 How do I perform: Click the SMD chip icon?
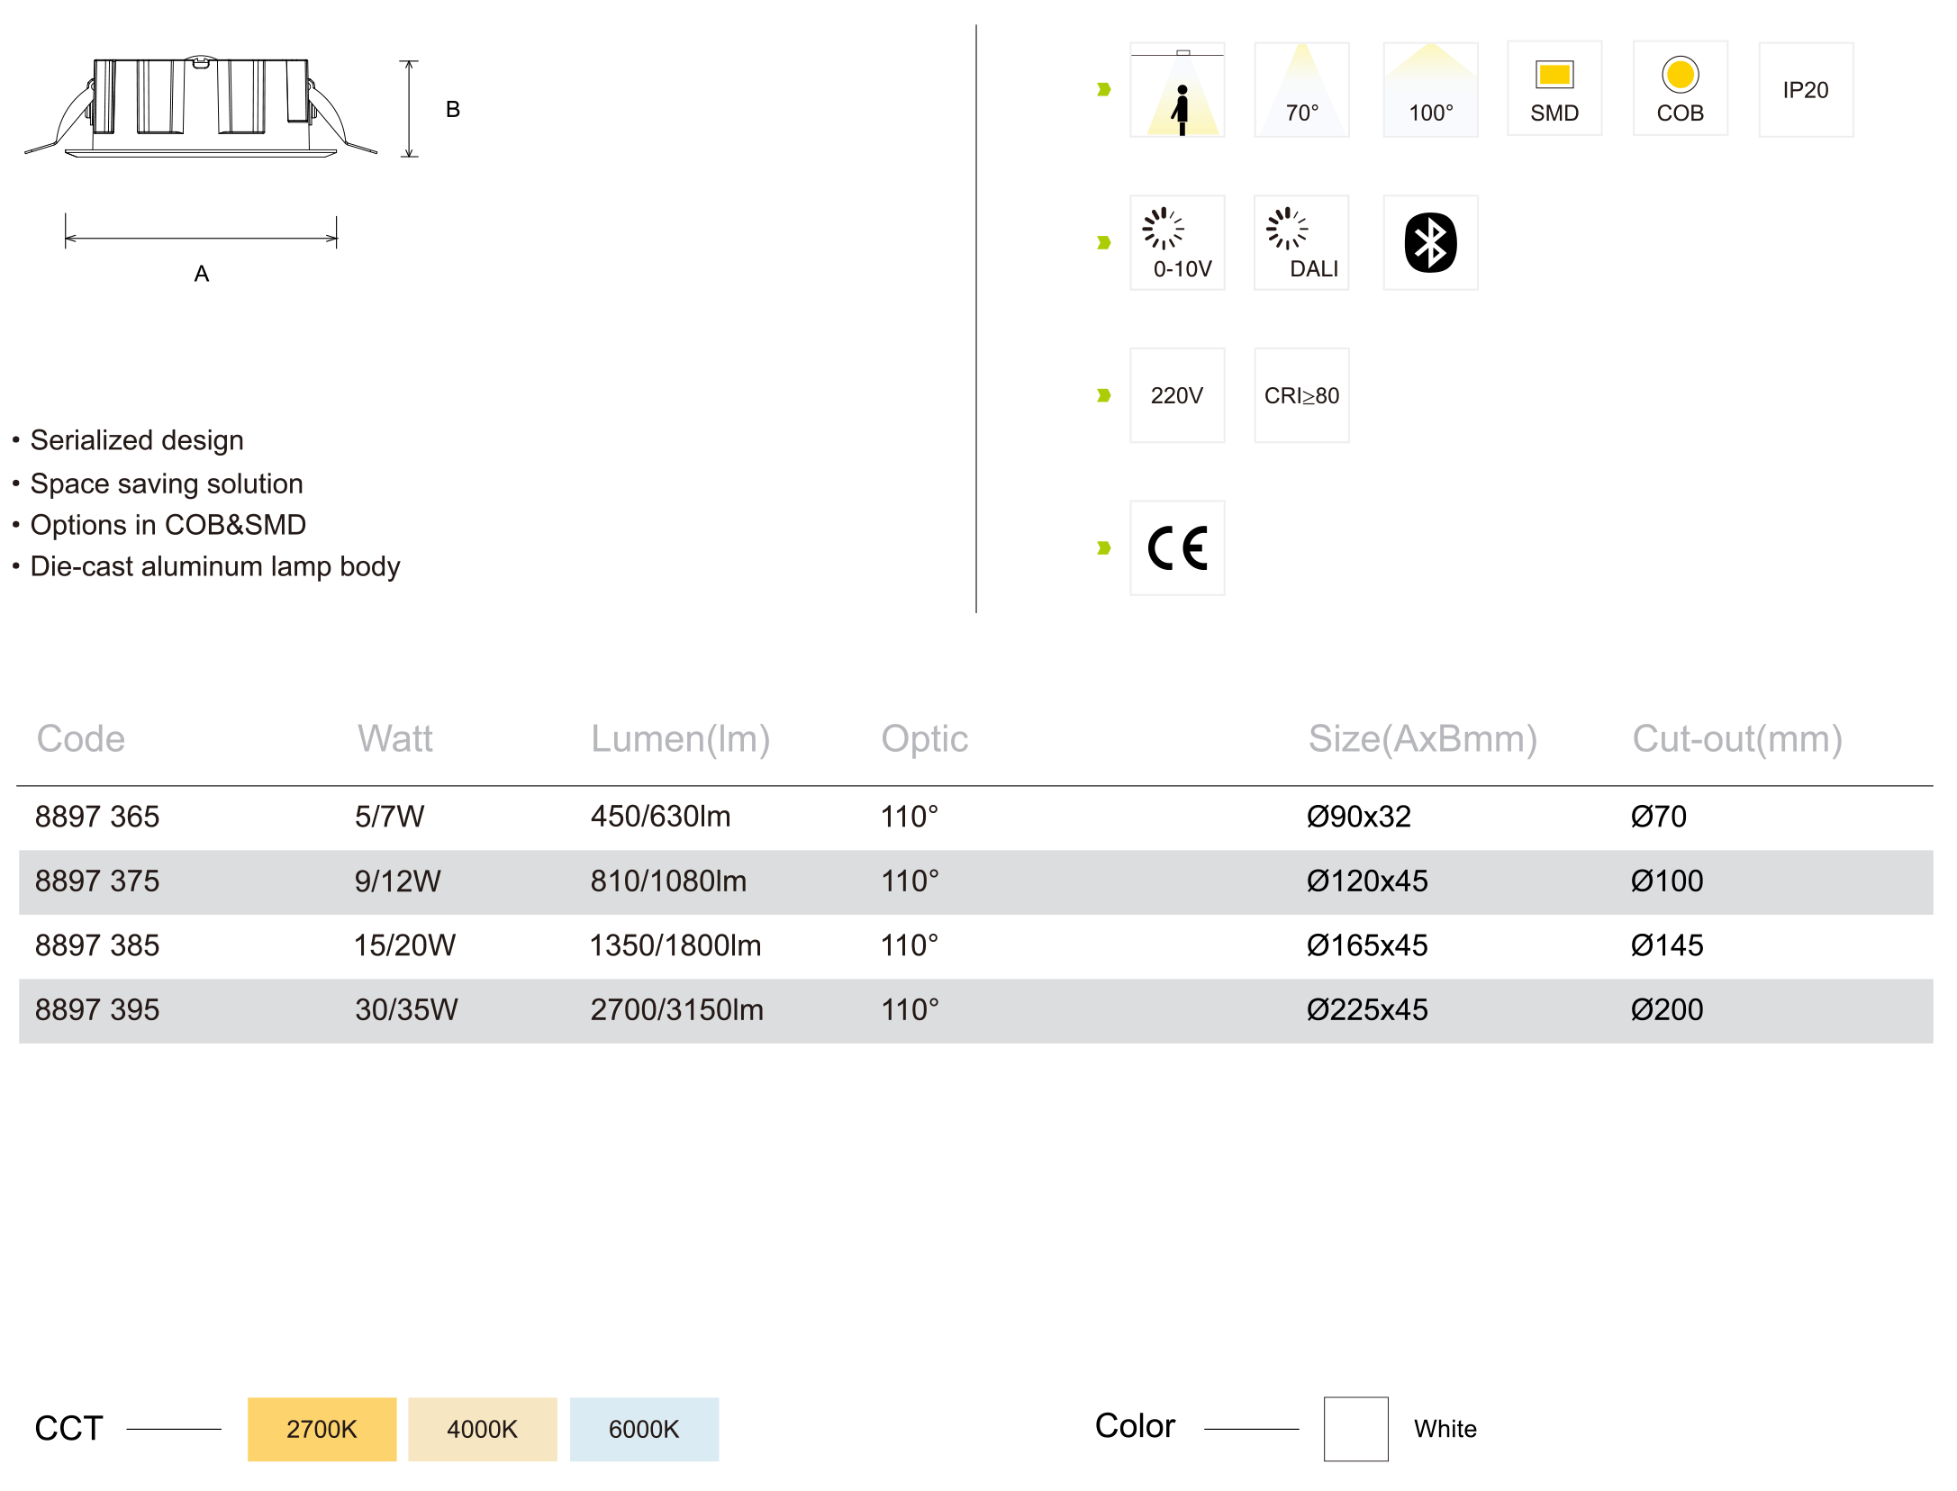tap(1554, 88)
